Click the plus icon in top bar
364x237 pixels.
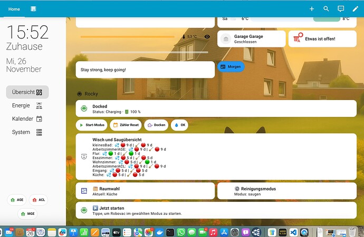[x=312, y=9]
